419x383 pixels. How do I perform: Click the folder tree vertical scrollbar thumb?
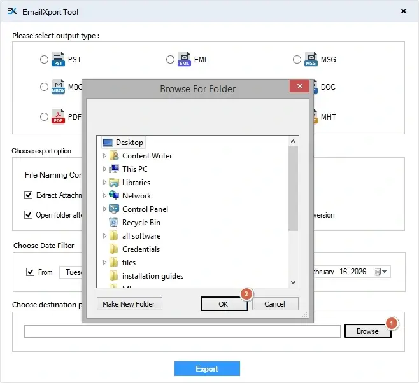[x=293, y=188]
